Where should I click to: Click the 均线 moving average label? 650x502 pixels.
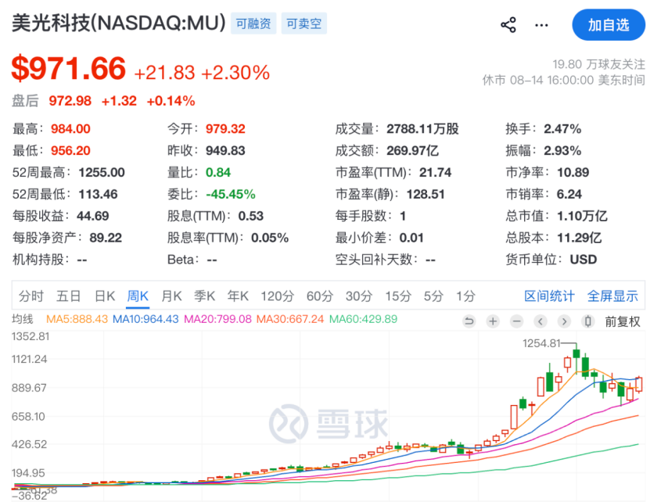tap(23, 319)
